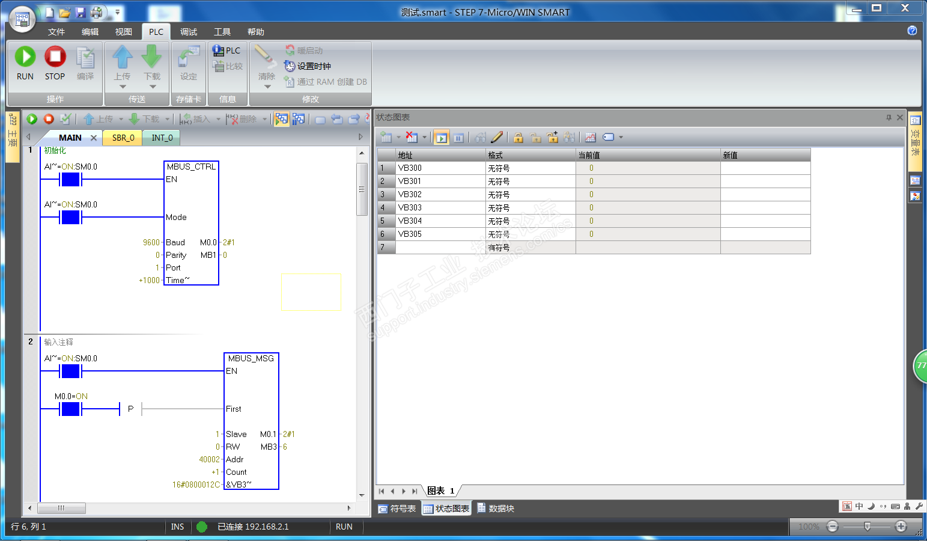This screenshot has width=927, height=541.
Task: Switch to 数据块 bottom tab
Action: click(x=496, y=509)
